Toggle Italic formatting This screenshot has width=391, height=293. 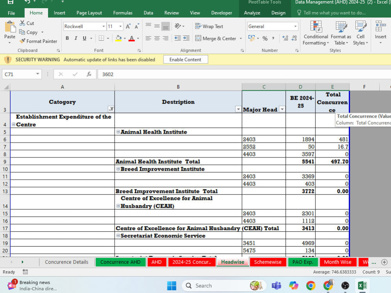pos(76,38)
